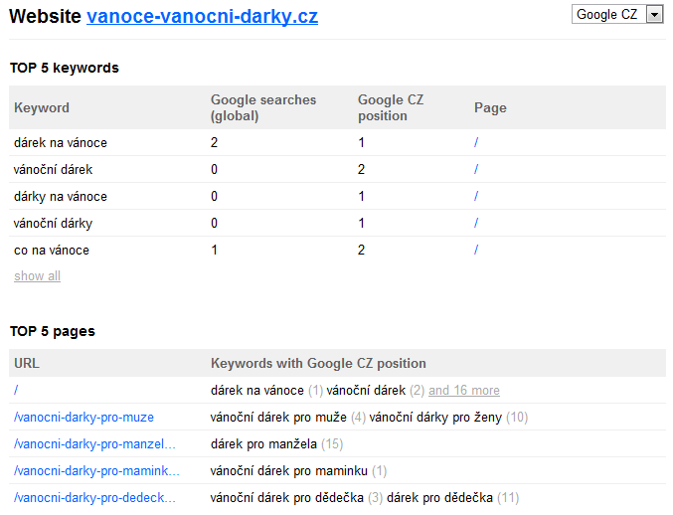The height and width of the screenshot is (515, 673).
Task: Expand the 'and 16 more' keywords link
Action: click(464, 390)
